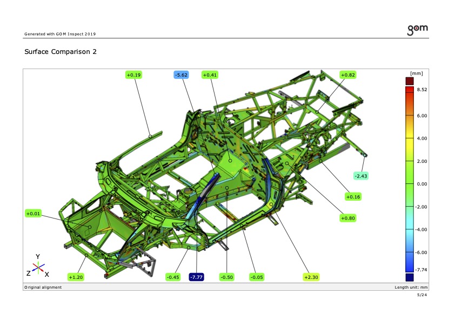Click the GOM logo in header

418,30
